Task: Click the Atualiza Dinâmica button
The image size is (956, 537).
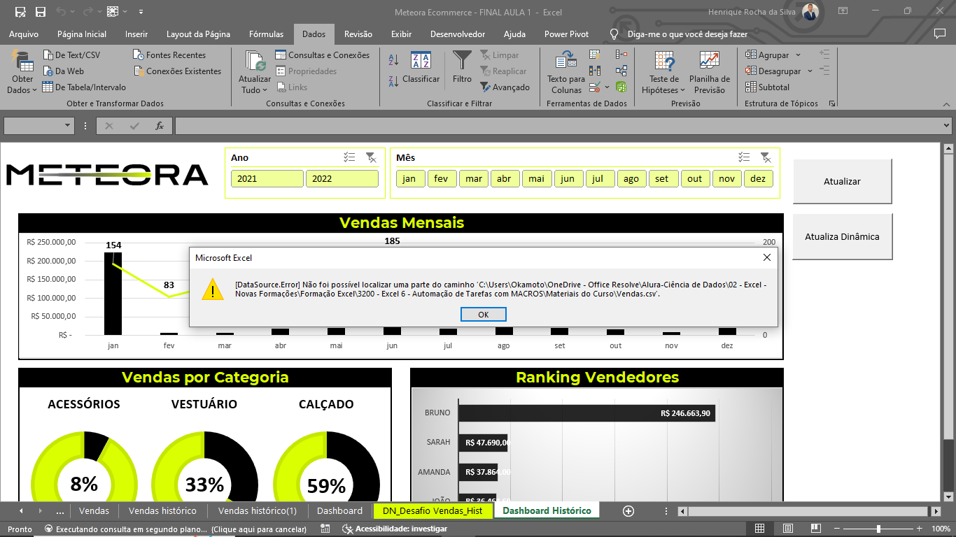Action: pyautogui.click(x=843, y=236)
